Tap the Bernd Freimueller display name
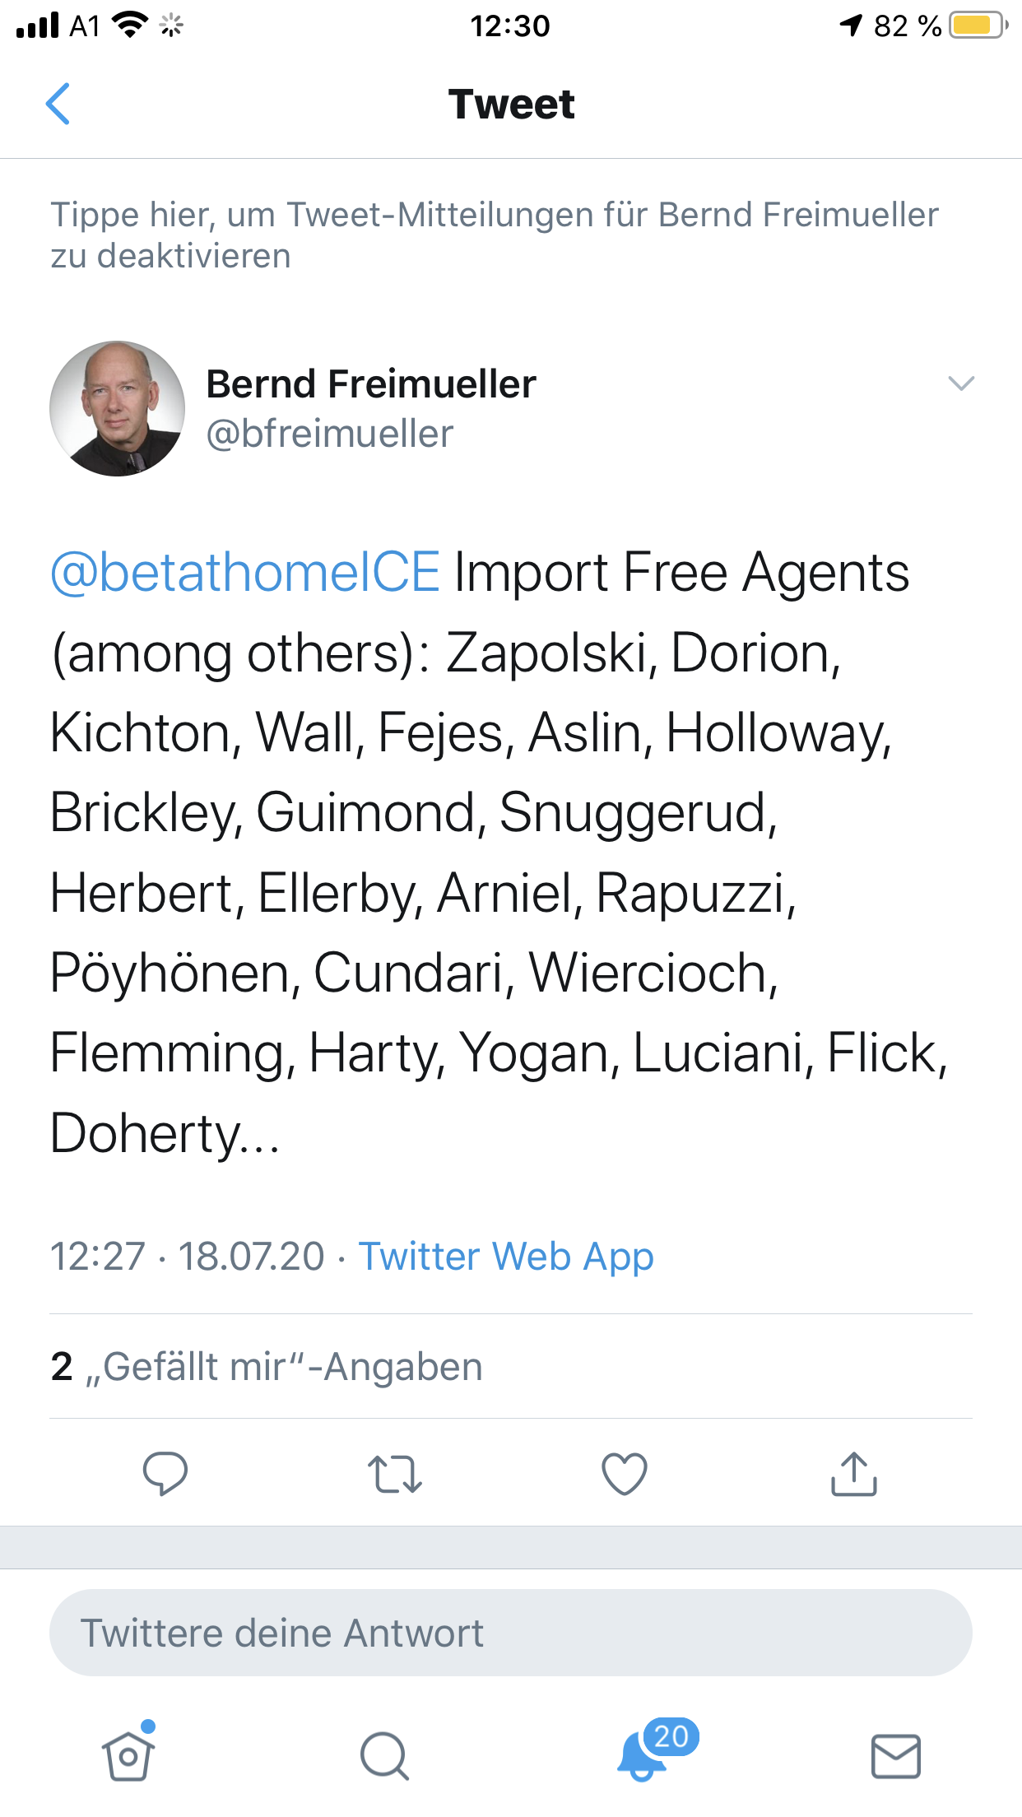The image size is (1022, 1817). click(x=371, y=384)
